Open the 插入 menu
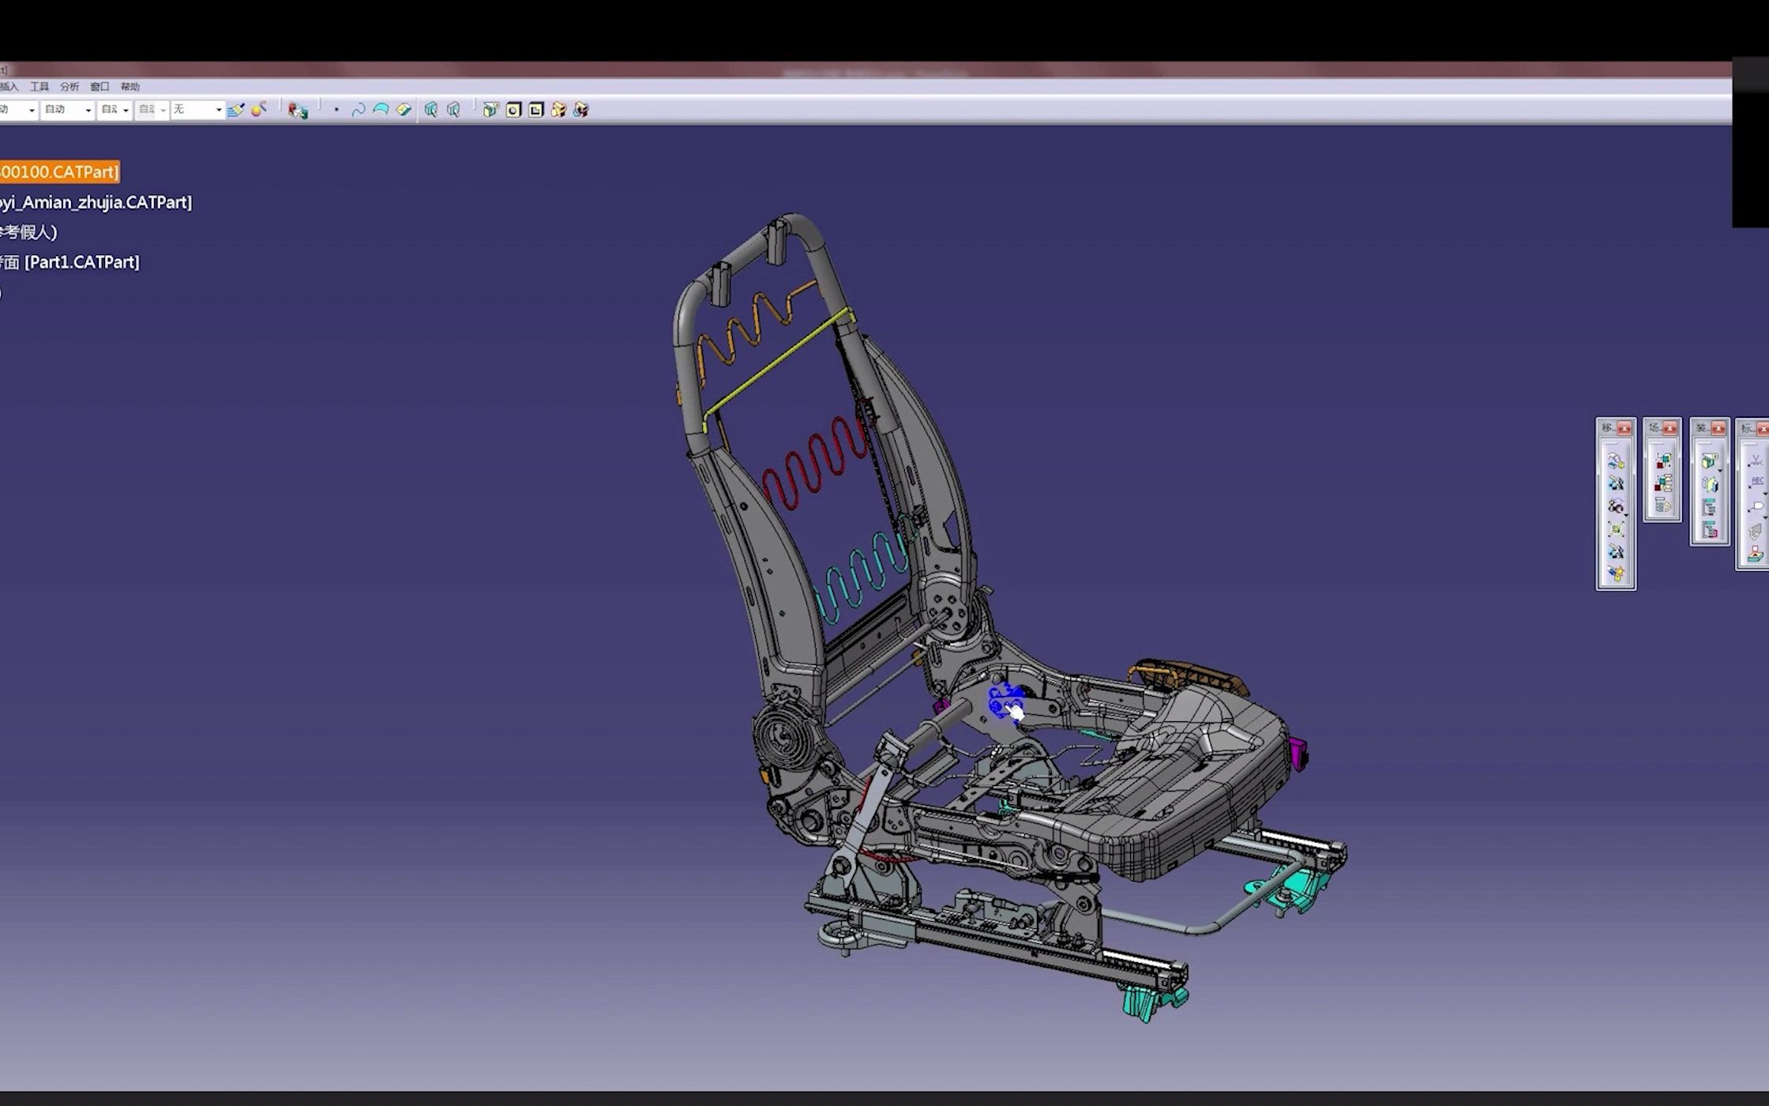The width and height of the screenshot is (1769, 1106). pyautogui.click(x=9, y=87)
